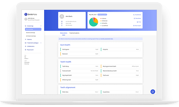The width and height of the screenshot is (179, 107).
Task: Click the Share report icon
Action: (x=134, y=26)
